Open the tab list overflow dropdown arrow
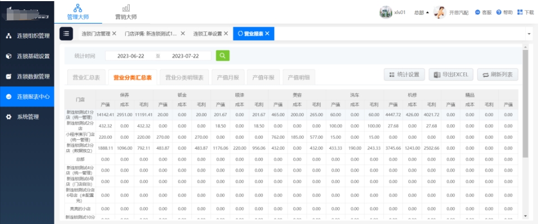Screen dimensions: 538x224 (x=529, y=34)
